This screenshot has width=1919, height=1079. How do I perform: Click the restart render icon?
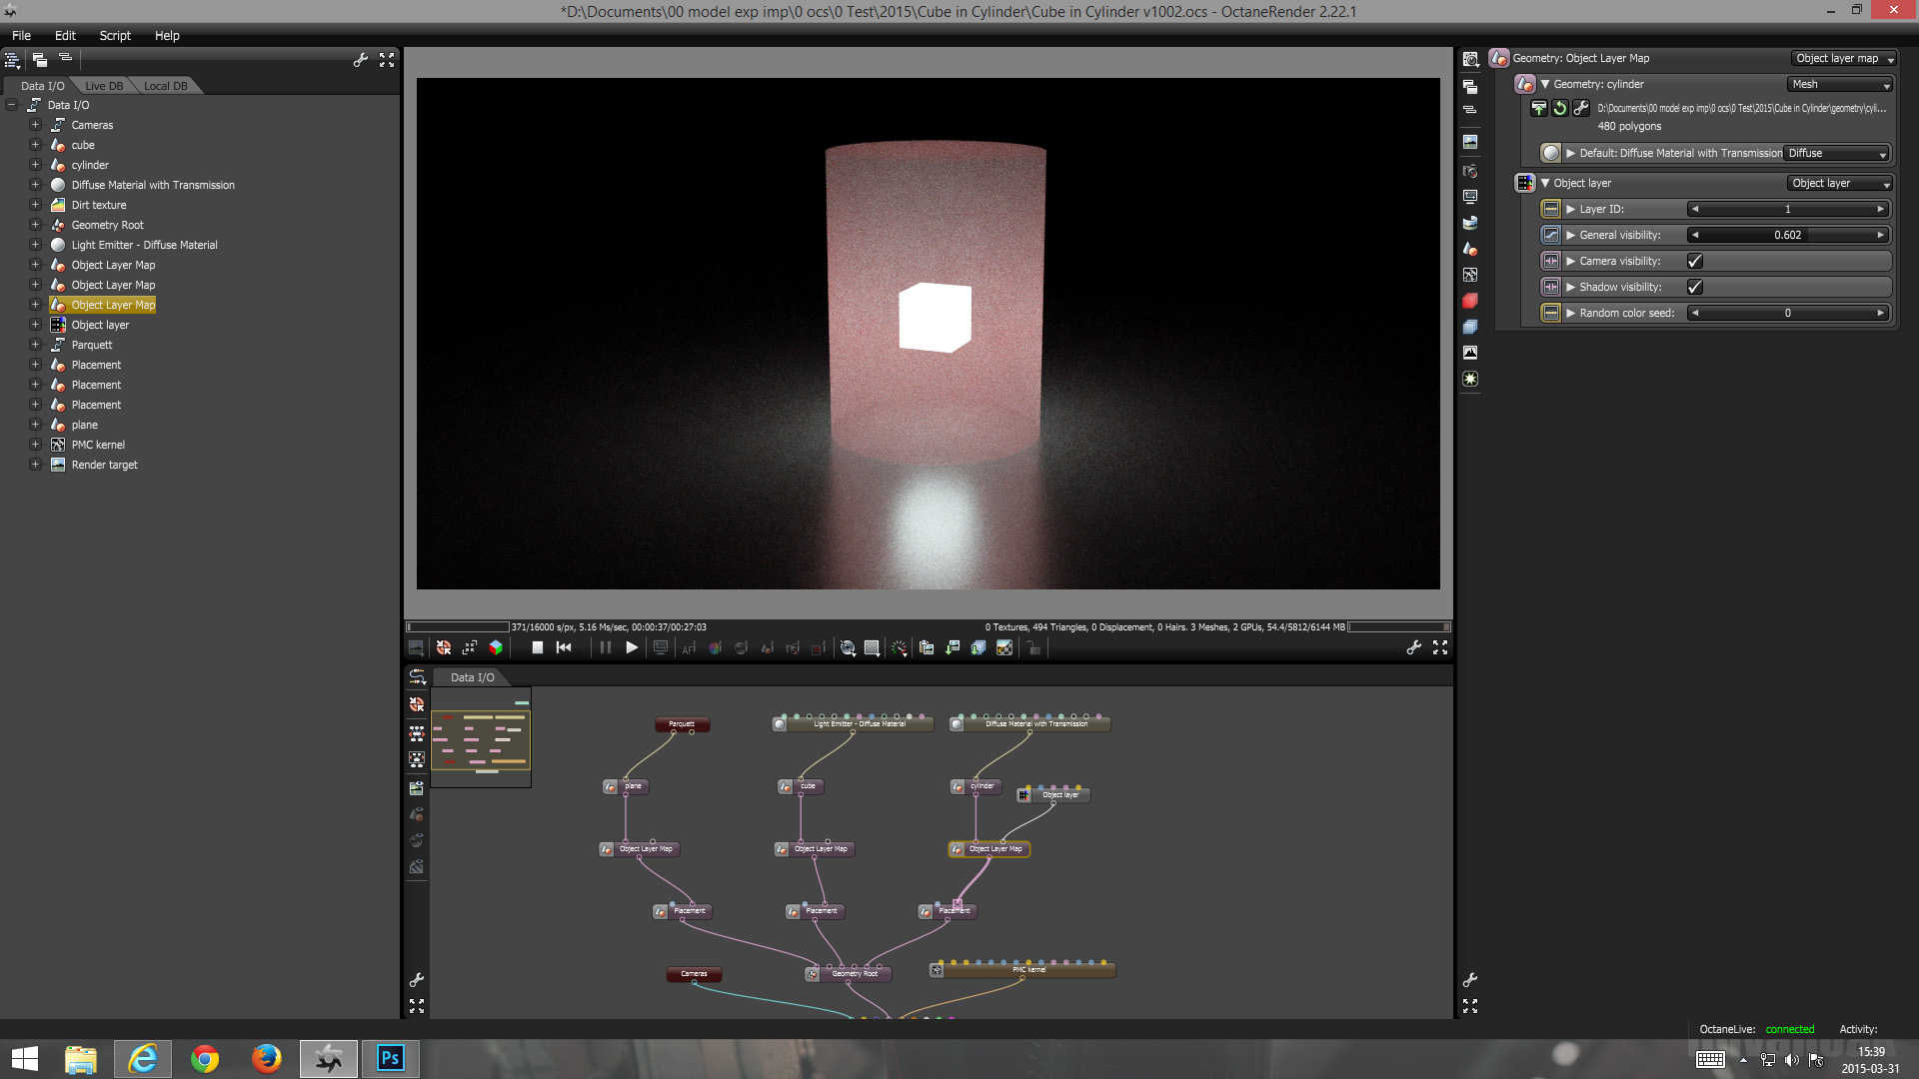coord(564,647)
